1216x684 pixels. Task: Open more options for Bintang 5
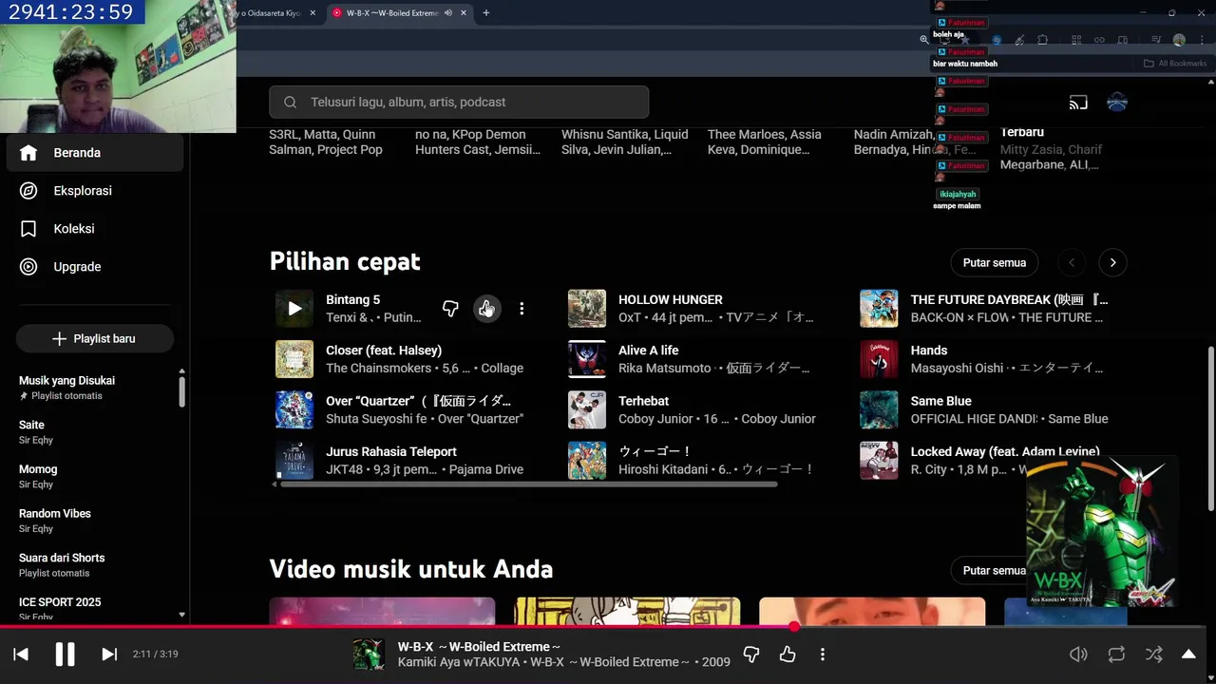pos(522,309)
